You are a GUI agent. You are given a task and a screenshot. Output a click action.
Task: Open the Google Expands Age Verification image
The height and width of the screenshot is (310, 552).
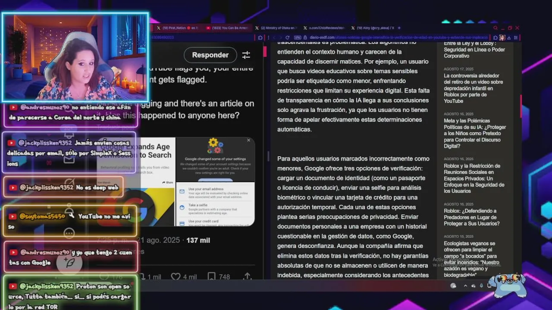(x=136, y=182)
